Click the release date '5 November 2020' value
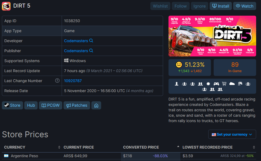This screenshot has height=161, width=261. [80, 91]
